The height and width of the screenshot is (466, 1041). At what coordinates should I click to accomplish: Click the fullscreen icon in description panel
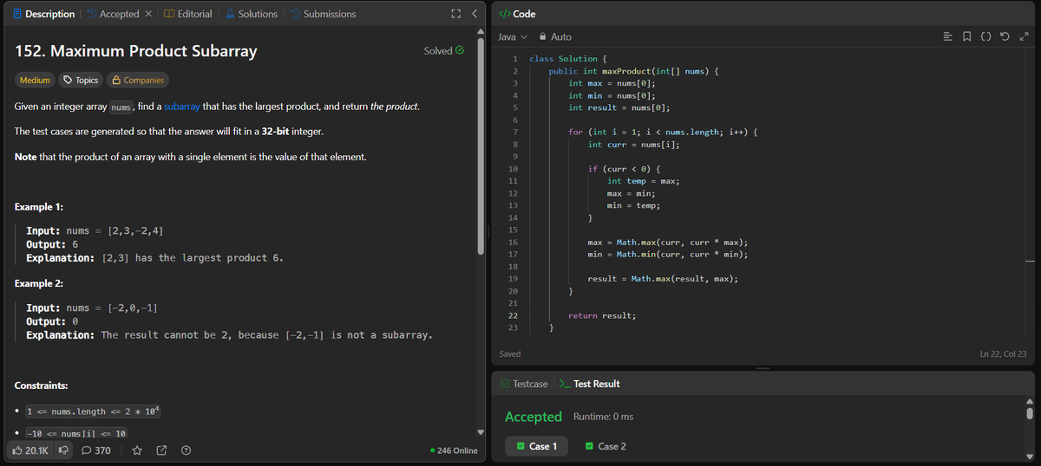[x=455, y=14]
